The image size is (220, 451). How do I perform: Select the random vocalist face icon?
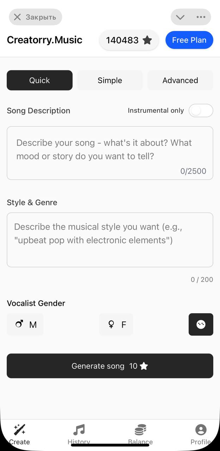201,325
